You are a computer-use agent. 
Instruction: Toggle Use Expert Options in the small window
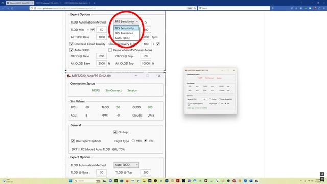(x=188, y=103)
